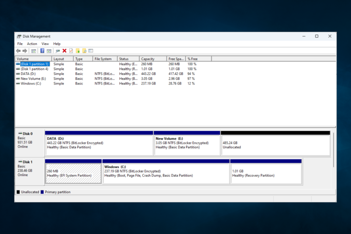Sort by the Free Space column header

click(176, 59)
